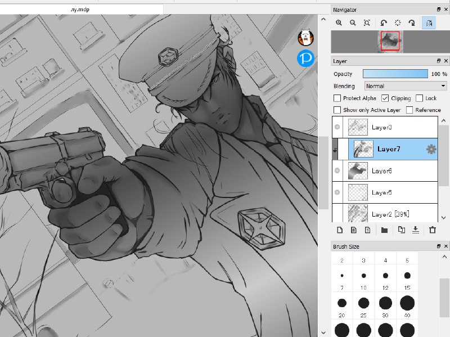Select Layer3 in the layer list

pyautogui.click(x=385, y=127)
